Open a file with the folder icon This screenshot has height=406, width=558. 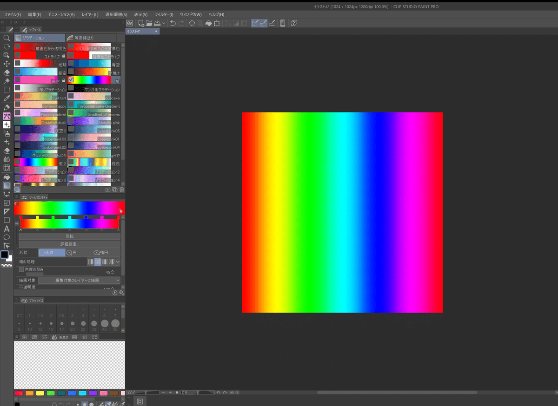click(x=149, y=23)
